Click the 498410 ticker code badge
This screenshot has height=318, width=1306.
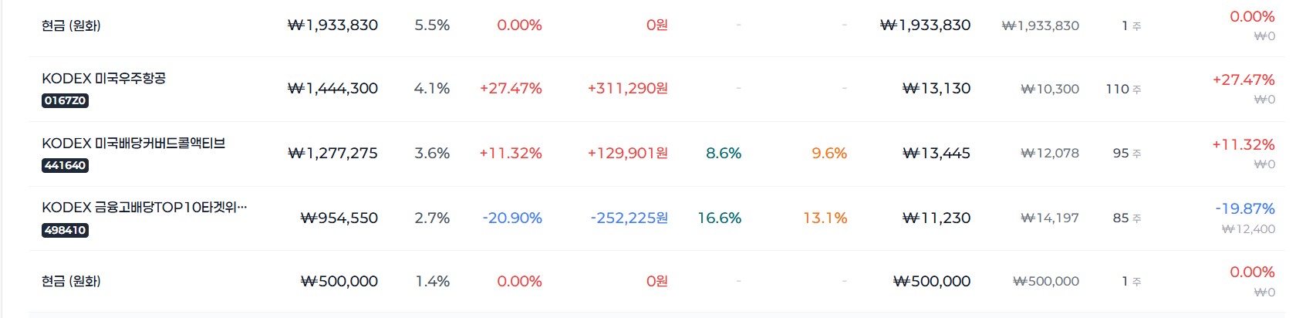(65, 230)
